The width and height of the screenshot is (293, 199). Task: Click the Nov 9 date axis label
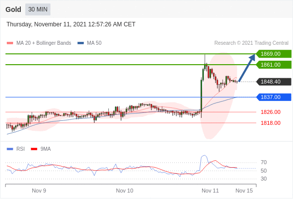39,191
